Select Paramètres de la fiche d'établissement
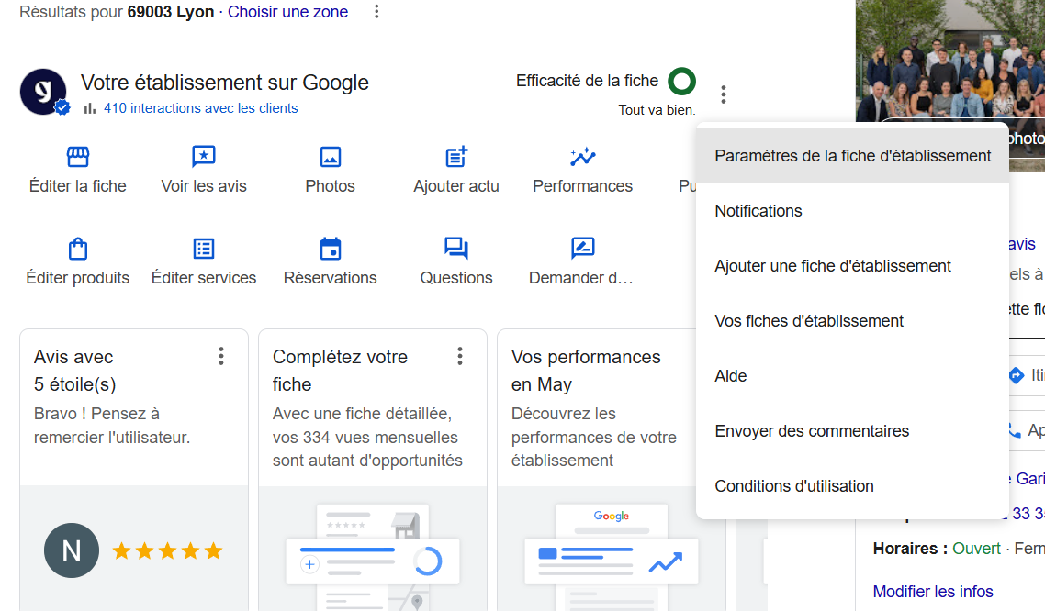The image size is (1045, 611). (852, 156)
